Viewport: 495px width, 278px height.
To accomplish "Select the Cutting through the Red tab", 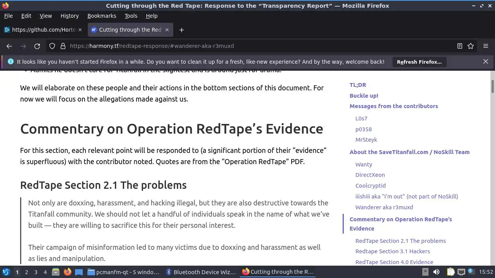I will pyautogui.click(x=130, y=30).
